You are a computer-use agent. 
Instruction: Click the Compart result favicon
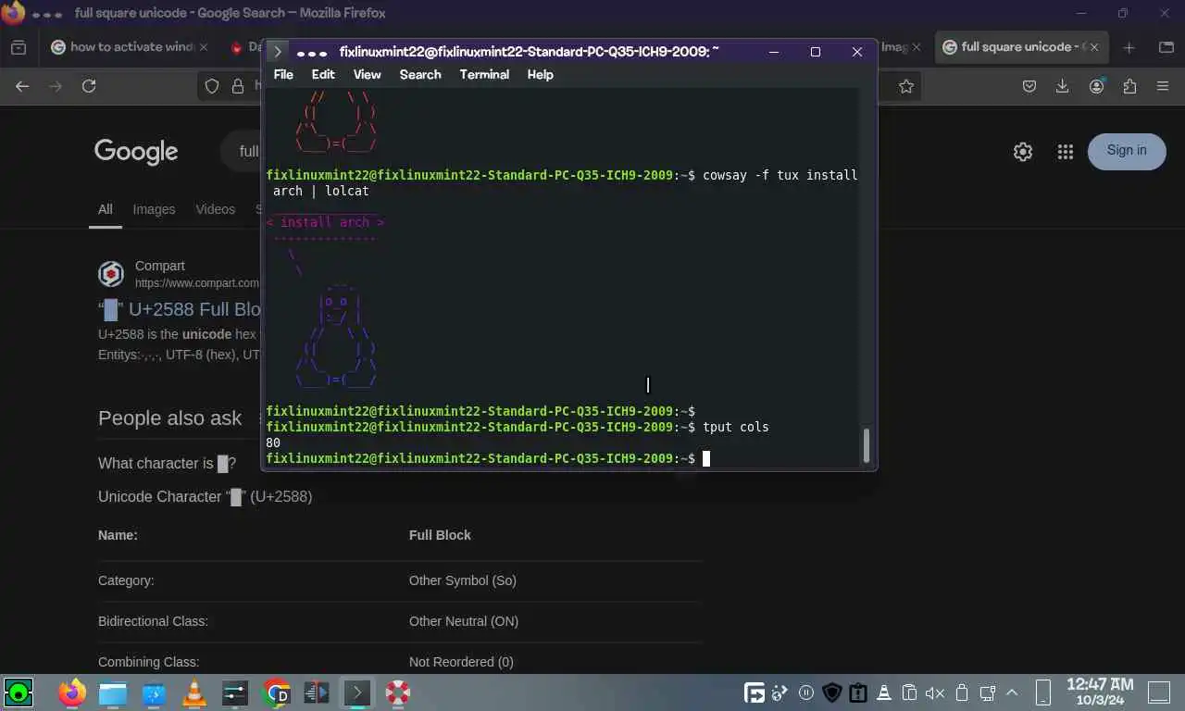111,274
